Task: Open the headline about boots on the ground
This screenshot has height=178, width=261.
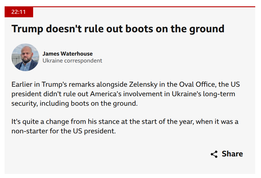Action: click(118, 29)
